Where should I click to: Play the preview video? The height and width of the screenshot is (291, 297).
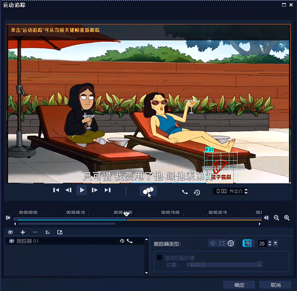82,190
